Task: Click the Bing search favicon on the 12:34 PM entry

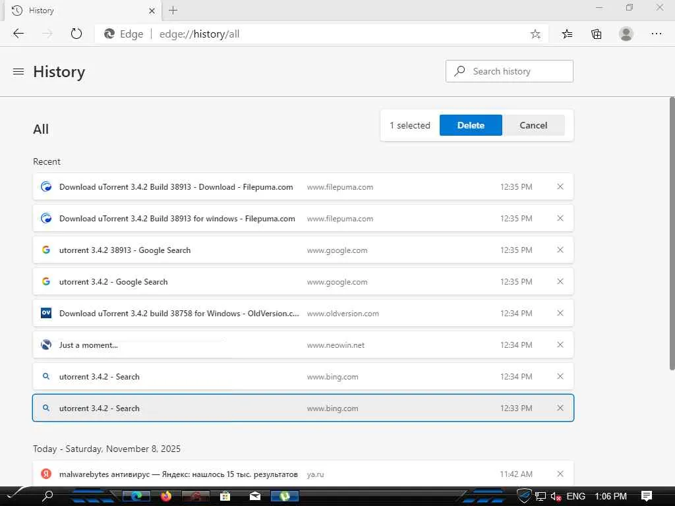Action: point(46,376)
